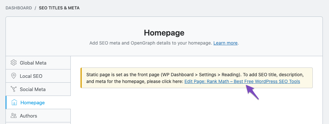This screenshot has width=329, height=124.
Task: Go to the Authors tab
Action: (x=38, y=116)
